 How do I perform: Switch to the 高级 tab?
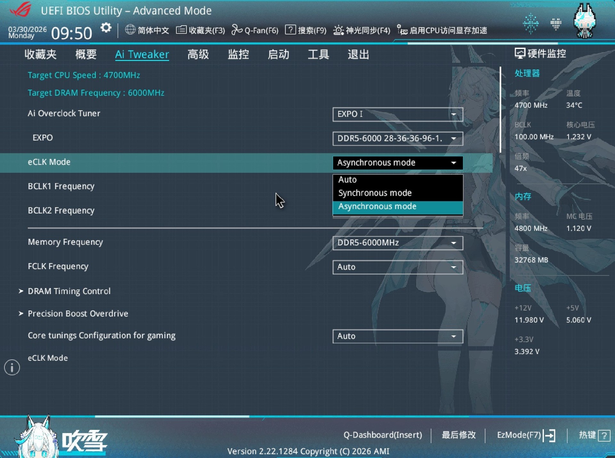[x=198, y=54]
